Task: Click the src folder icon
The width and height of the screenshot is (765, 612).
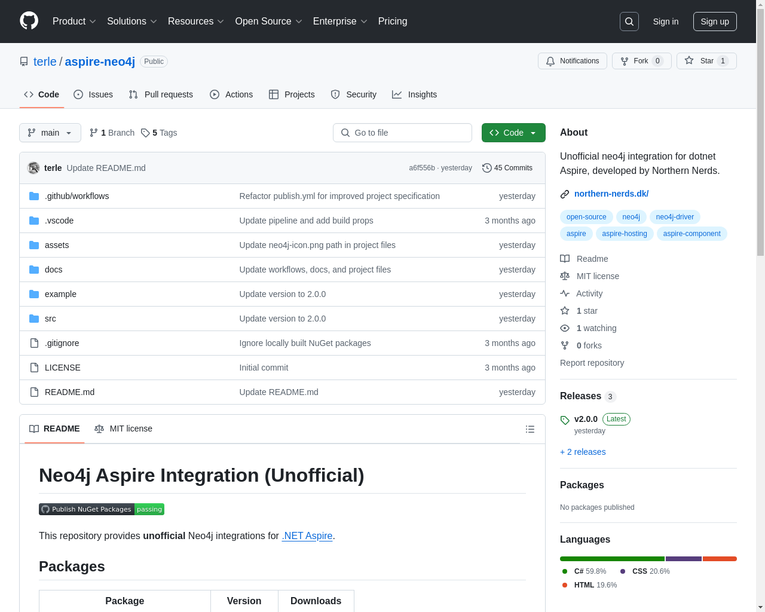Action: 34,319
